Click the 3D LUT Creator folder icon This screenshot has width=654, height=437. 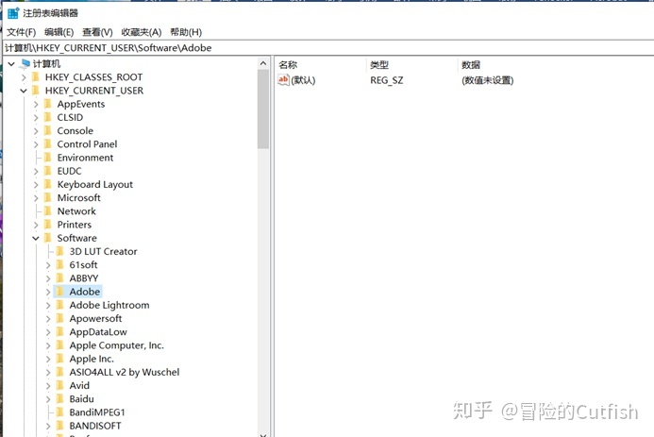(x=60, y=251)
